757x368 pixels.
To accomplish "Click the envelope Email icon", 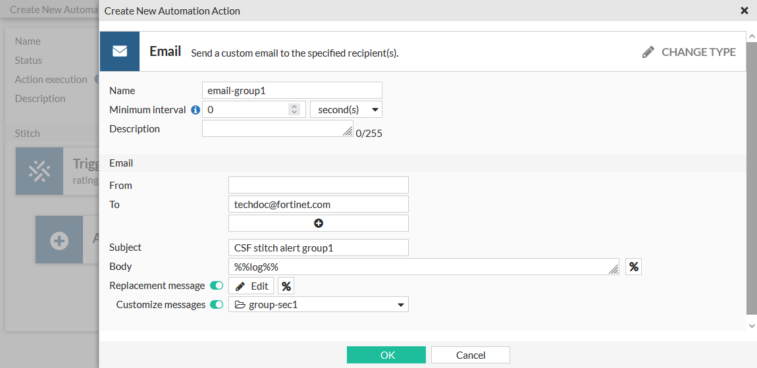I will click(120, 51).
